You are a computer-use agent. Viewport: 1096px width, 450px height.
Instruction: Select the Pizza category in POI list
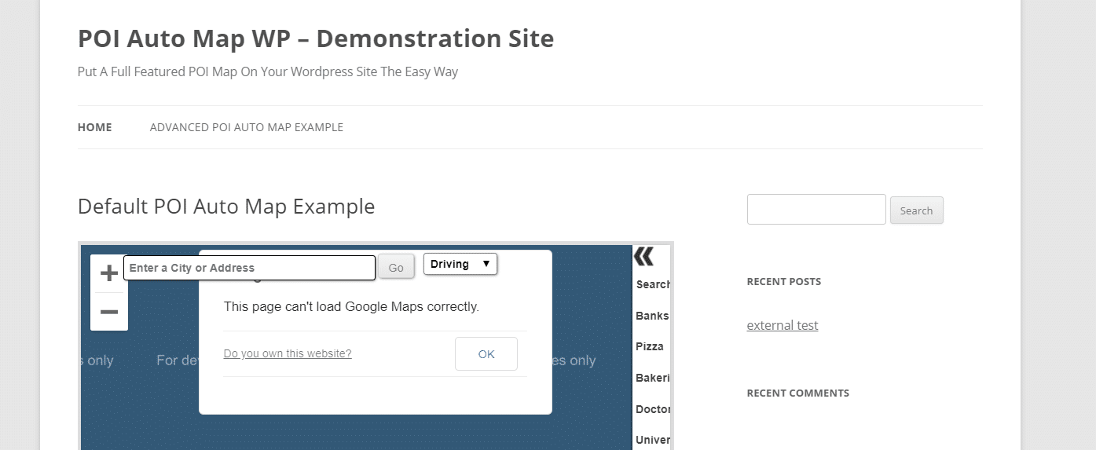(x=650, y=346)
